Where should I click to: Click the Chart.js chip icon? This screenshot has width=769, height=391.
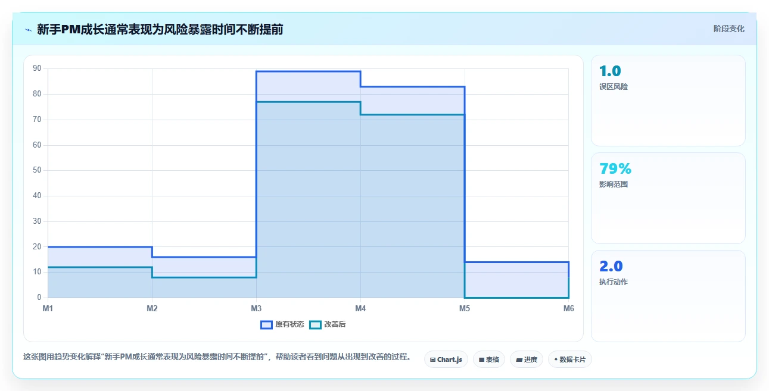tap(432, 359)
